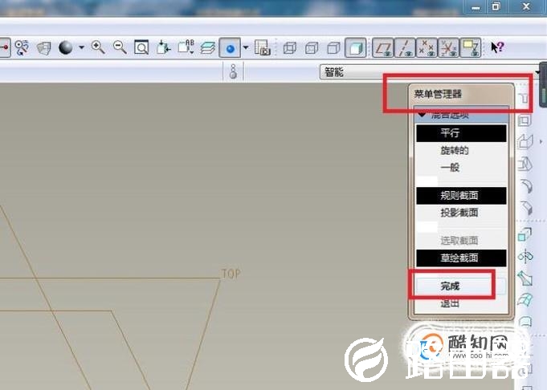Click the table with camera icon
Screen dimensions: 547x390
(262, 47)
